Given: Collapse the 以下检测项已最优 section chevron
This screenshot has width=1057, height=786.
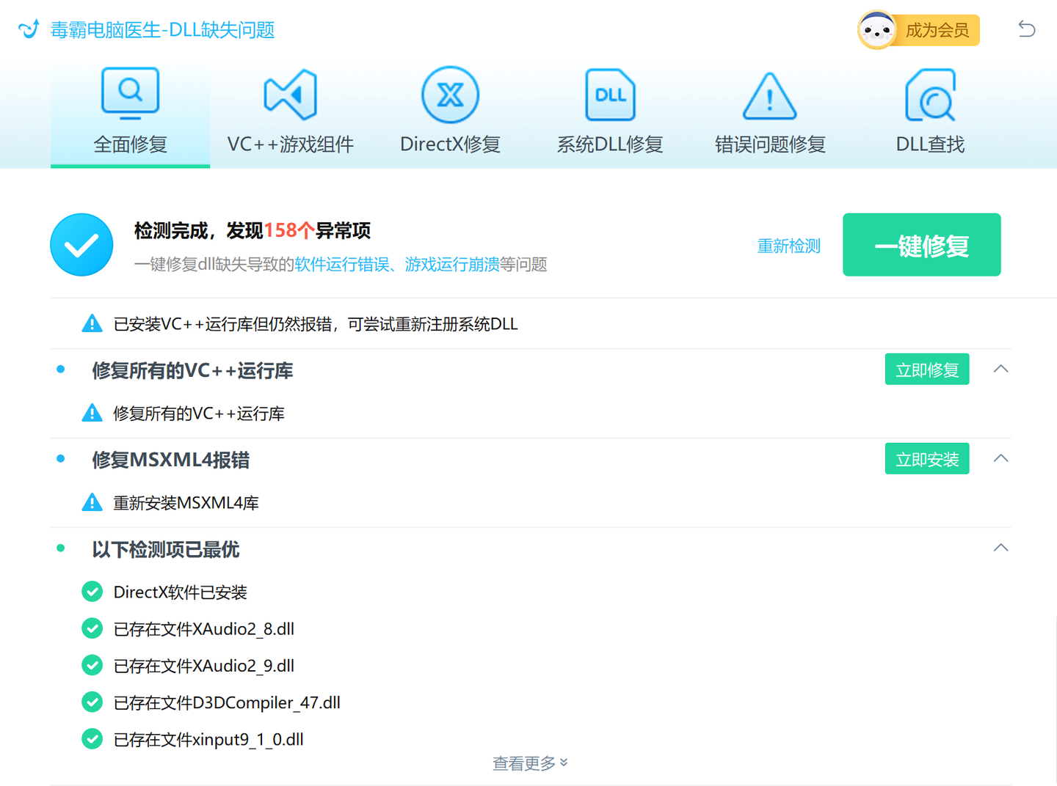Looking at the screenshot, I should click(x=1000, y=548).
